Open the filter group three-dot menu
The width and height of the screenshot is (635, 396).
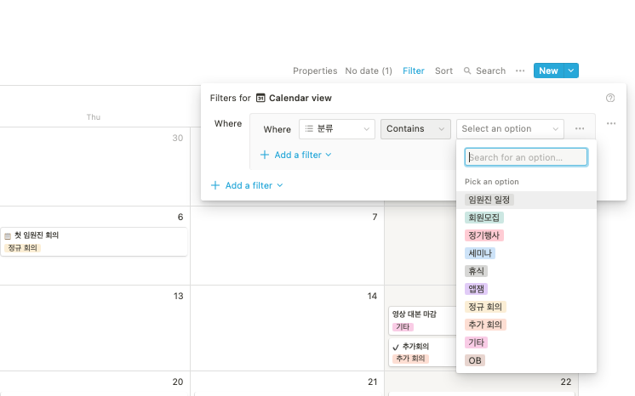pyautogui.click(x=611, y=123)
